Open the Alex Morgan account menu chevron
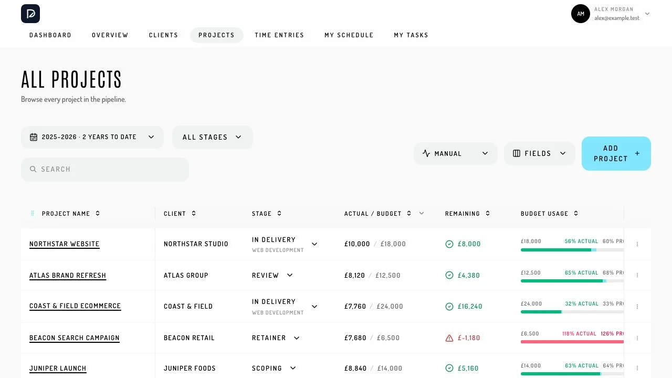This screenshot has height=378, width=672. coord(647,14)
